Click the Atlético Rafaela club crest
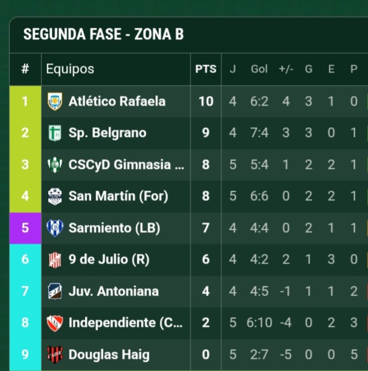 [x=55, y=101]
